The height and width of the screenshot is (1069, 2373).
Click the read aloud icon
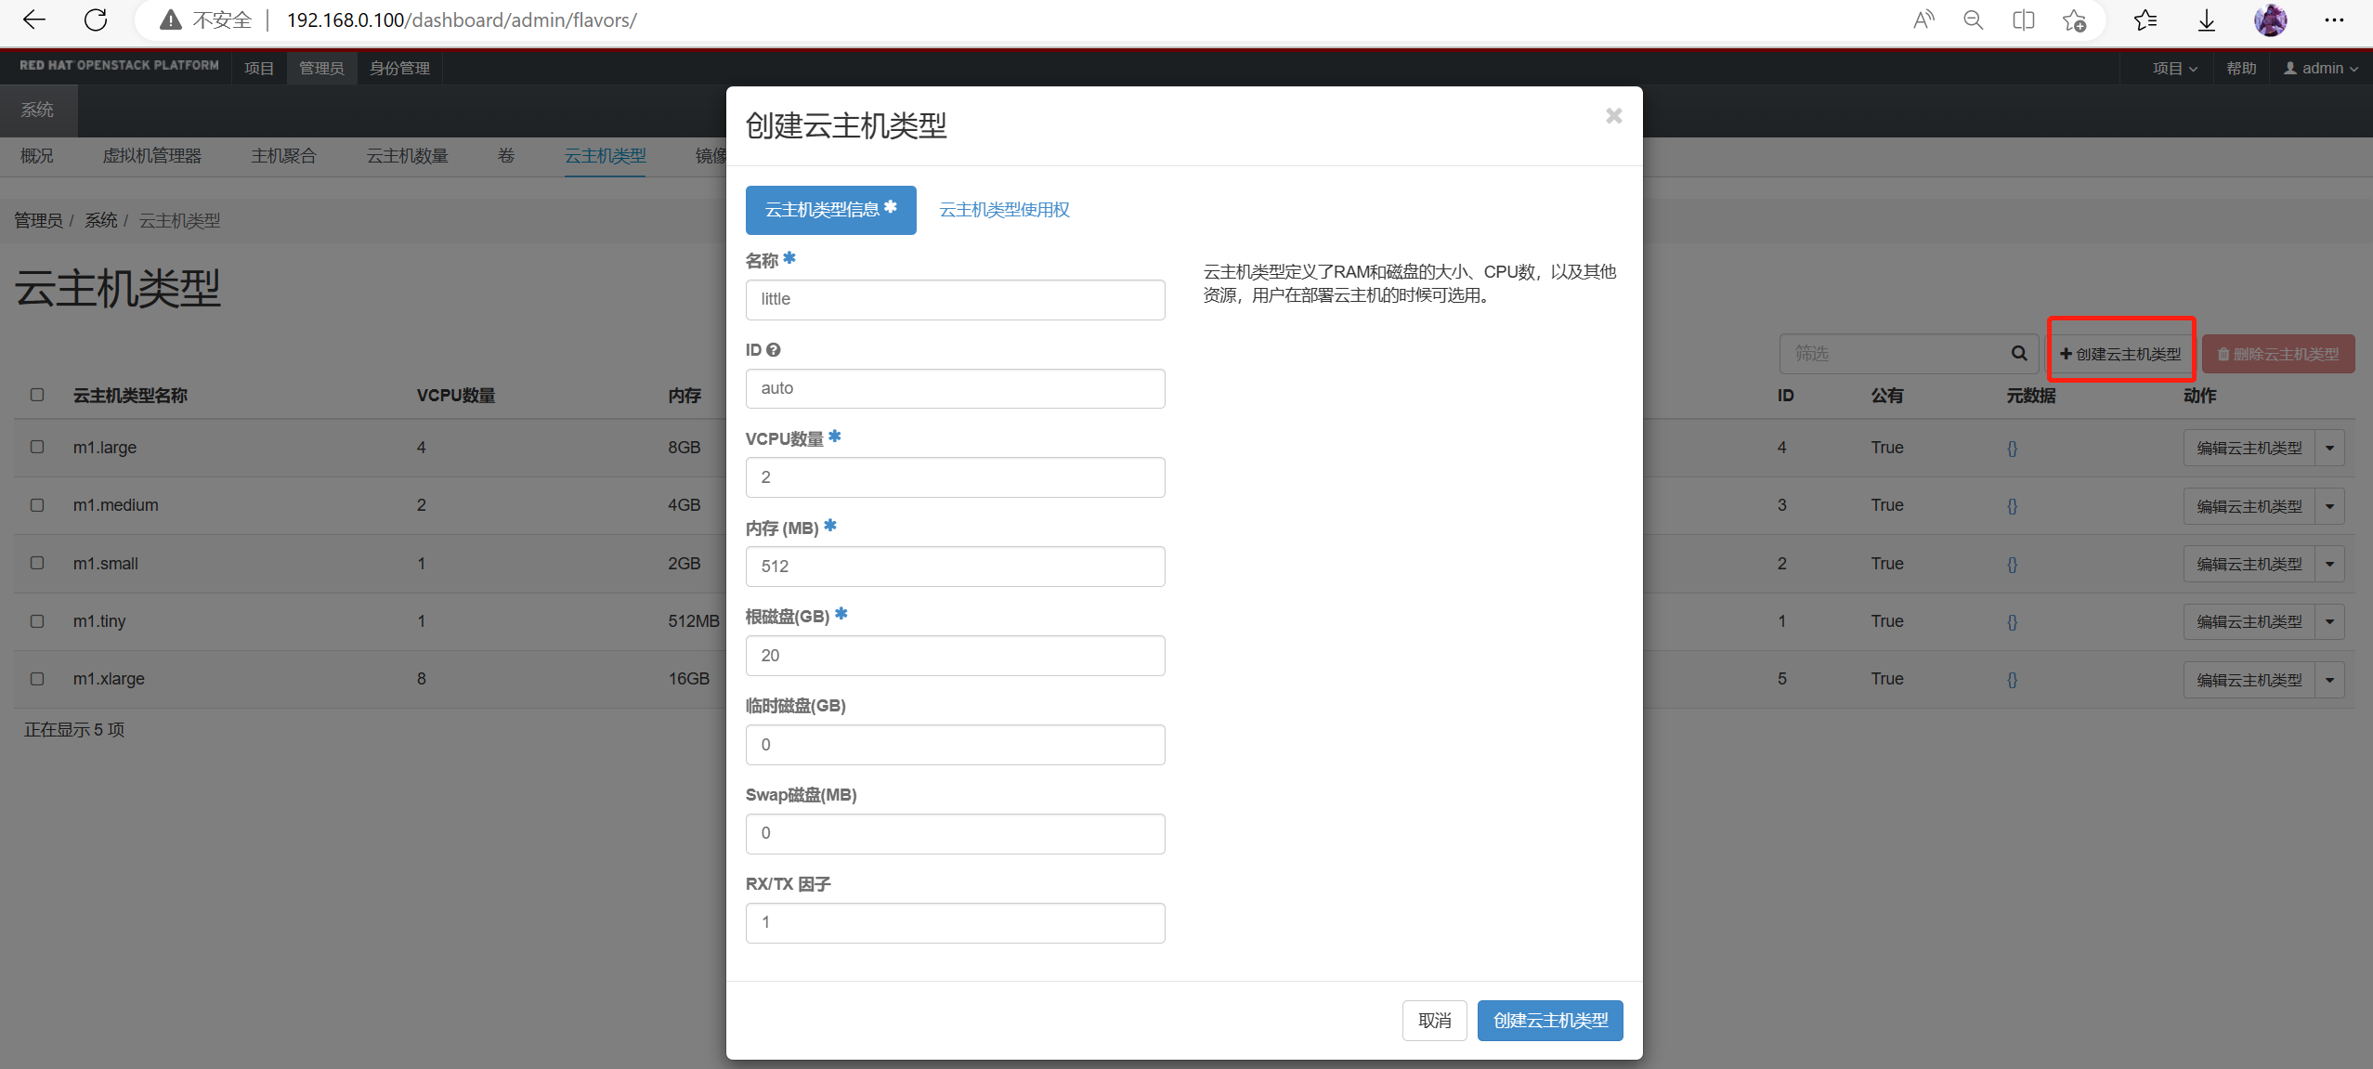1923,20
